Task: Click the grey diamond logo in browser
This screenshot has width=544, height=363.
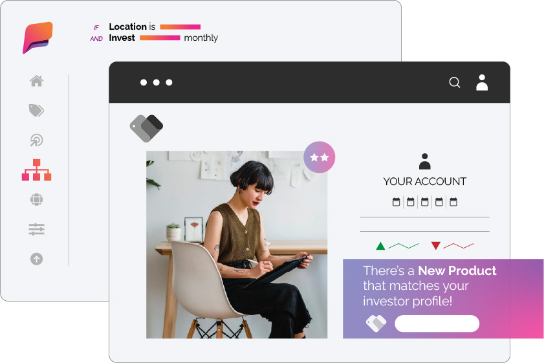Action: pos(146,128)
